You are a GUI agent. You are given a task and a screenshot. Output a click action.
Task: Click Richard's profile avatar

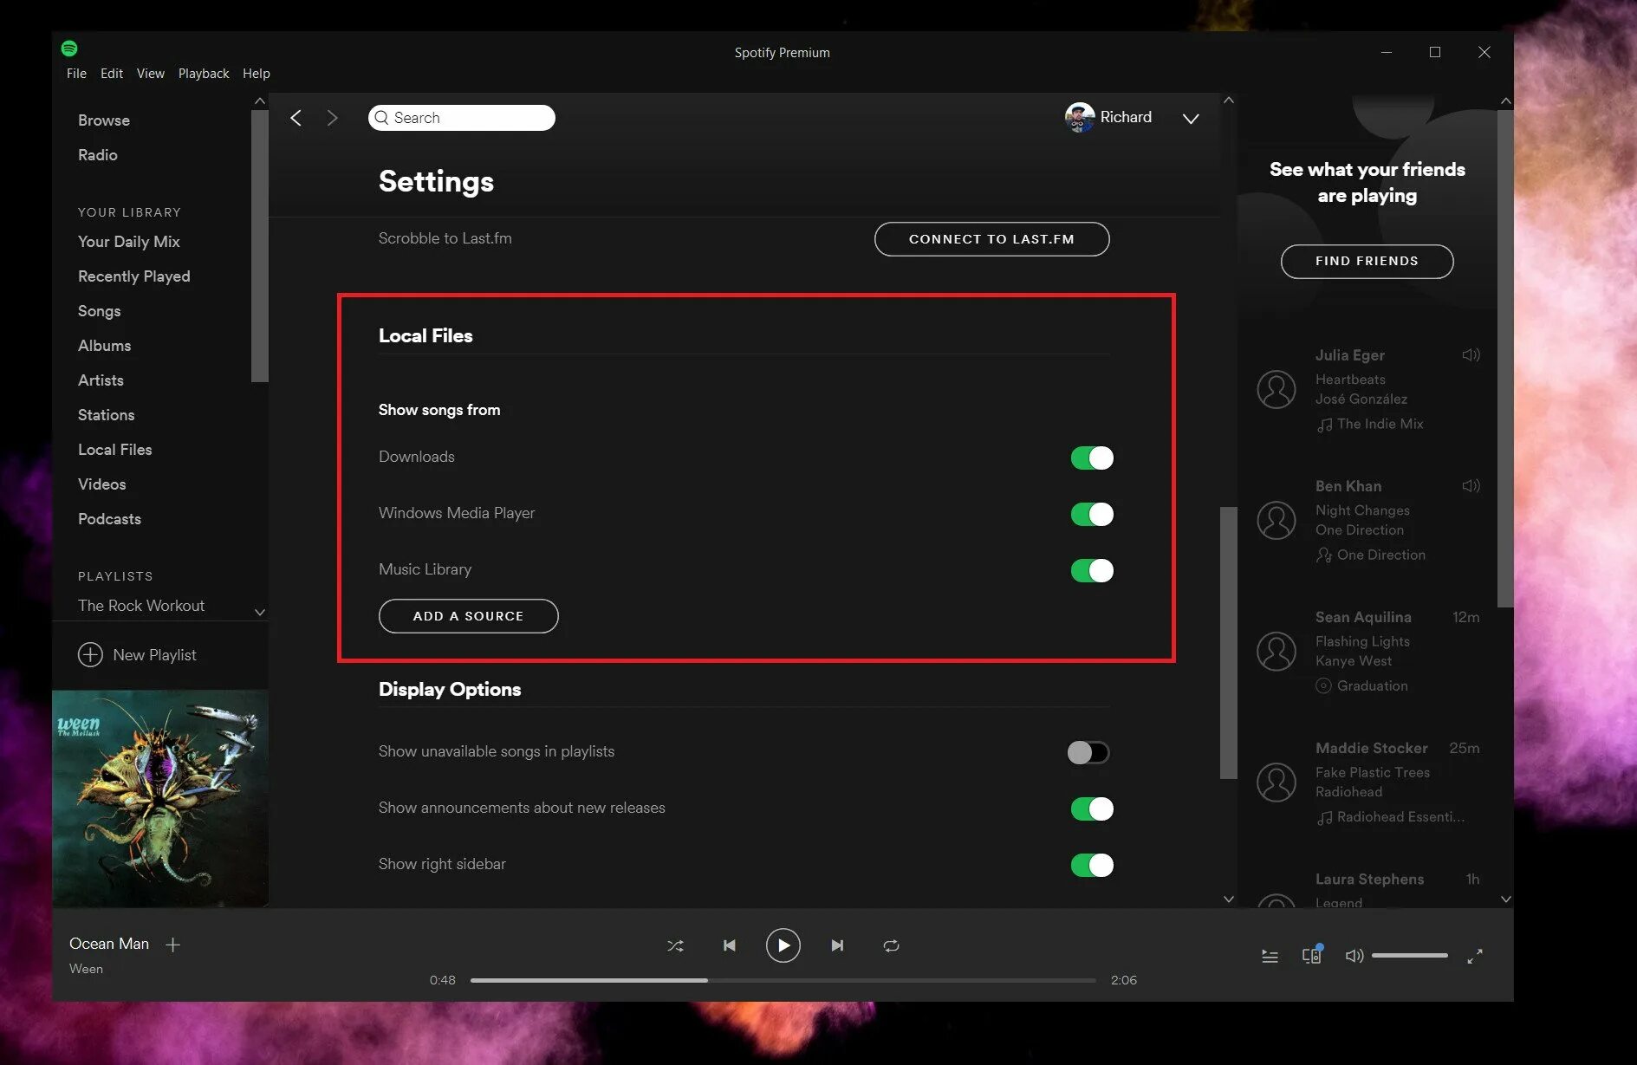click(1080, 118)
